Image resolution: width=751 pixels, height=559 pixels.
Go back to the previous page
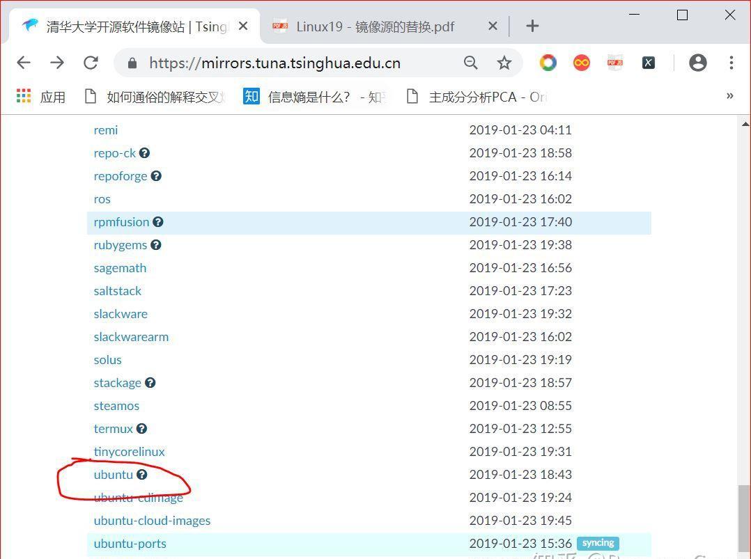coord(24,63)
